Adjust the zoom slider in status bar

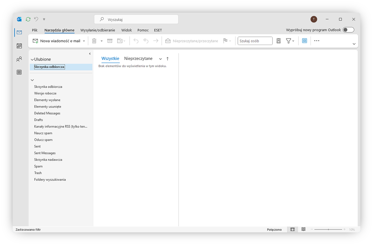329,229
